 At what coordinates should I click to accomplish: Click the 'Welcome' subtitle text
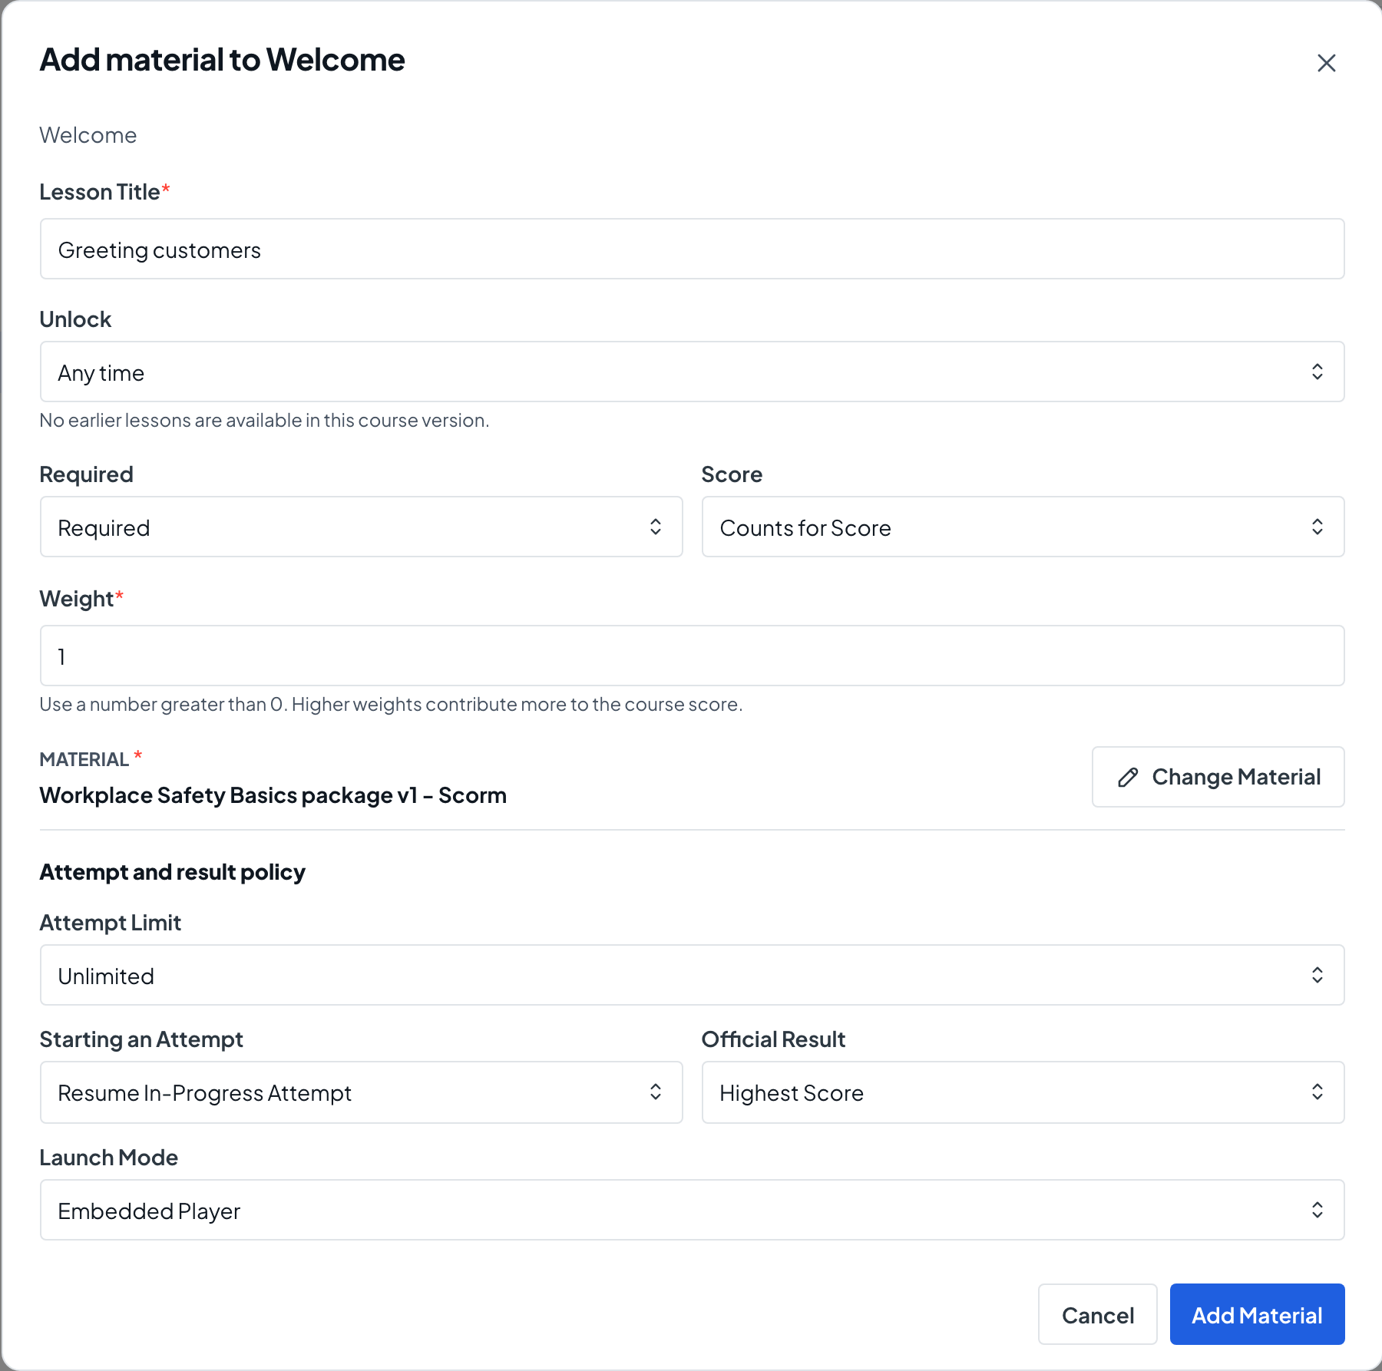(88, 135)
